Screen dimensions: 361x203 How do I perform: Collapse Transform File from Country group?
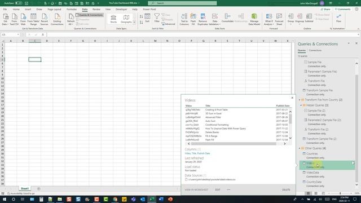(300, 100)
